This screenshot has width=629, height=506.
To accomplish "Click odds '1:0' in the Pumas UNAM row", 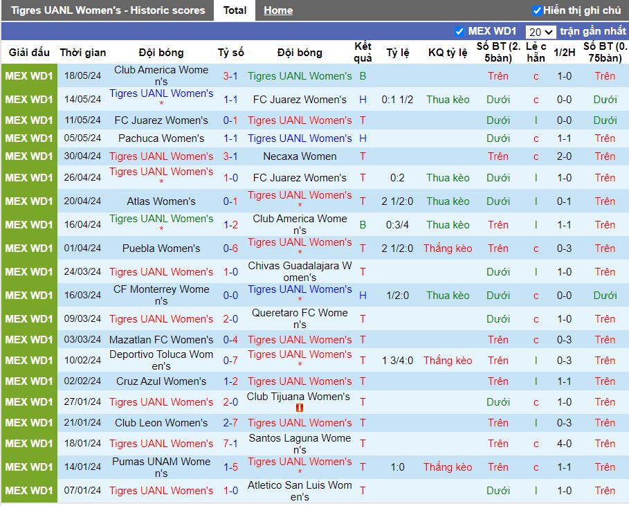I will 397,467.
